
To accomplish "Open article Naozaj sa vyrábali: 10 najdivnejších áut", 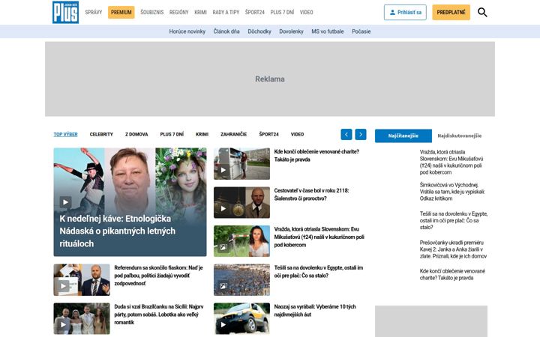I will point(315,311).
